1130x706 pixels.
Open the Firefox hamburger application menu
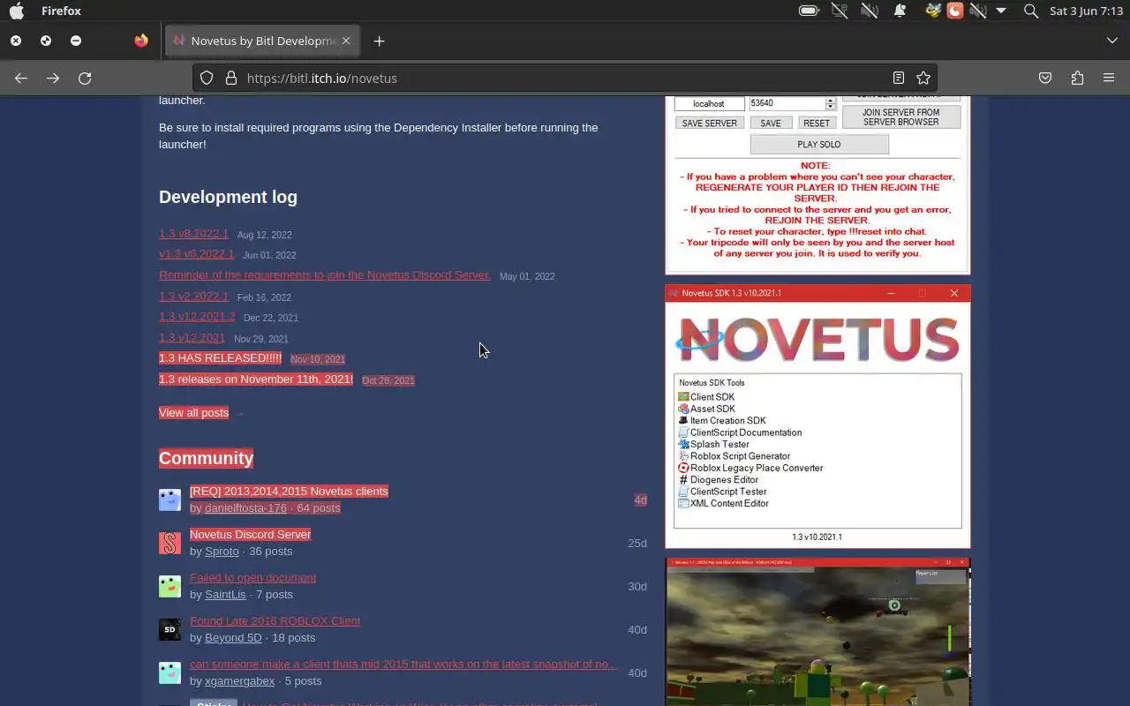(1109, 78)
